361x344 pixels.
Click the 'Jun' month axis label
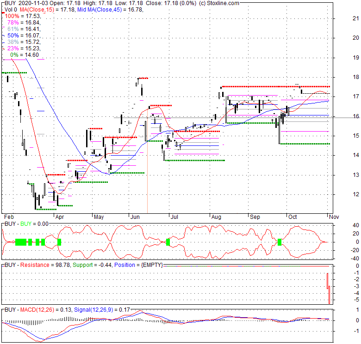pyautogui.click(x=135, y=217)
